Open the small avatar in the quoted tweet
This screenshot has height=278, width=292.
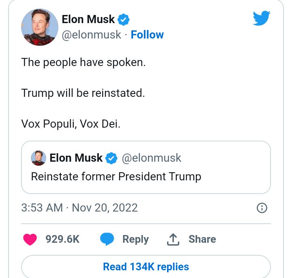[x=39, y=158]
